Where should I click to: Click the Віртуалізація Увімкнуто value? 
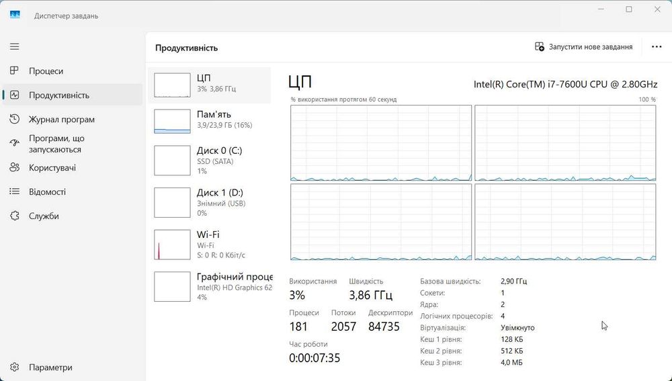[517, 327]
